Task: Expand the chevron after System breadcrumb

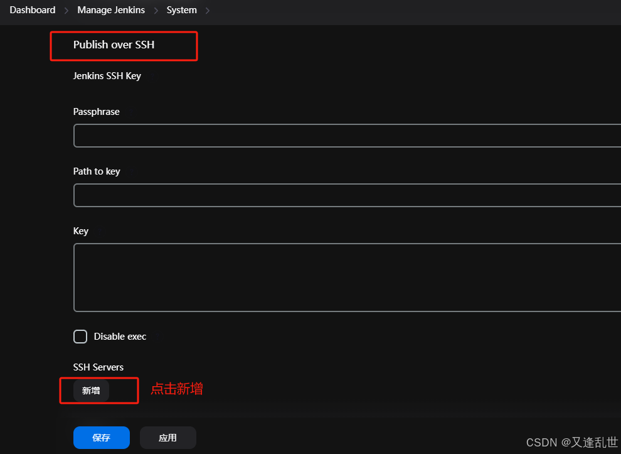Action: coord(208,11)
